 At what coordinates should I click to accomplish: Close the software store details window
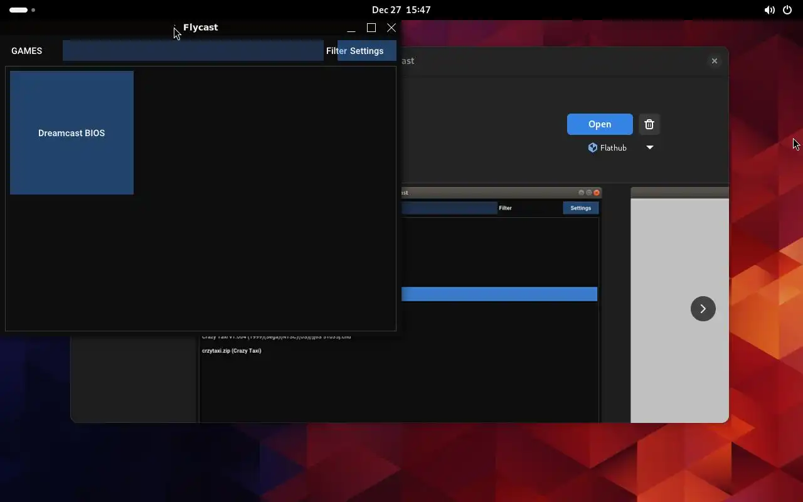click(714, 61)
